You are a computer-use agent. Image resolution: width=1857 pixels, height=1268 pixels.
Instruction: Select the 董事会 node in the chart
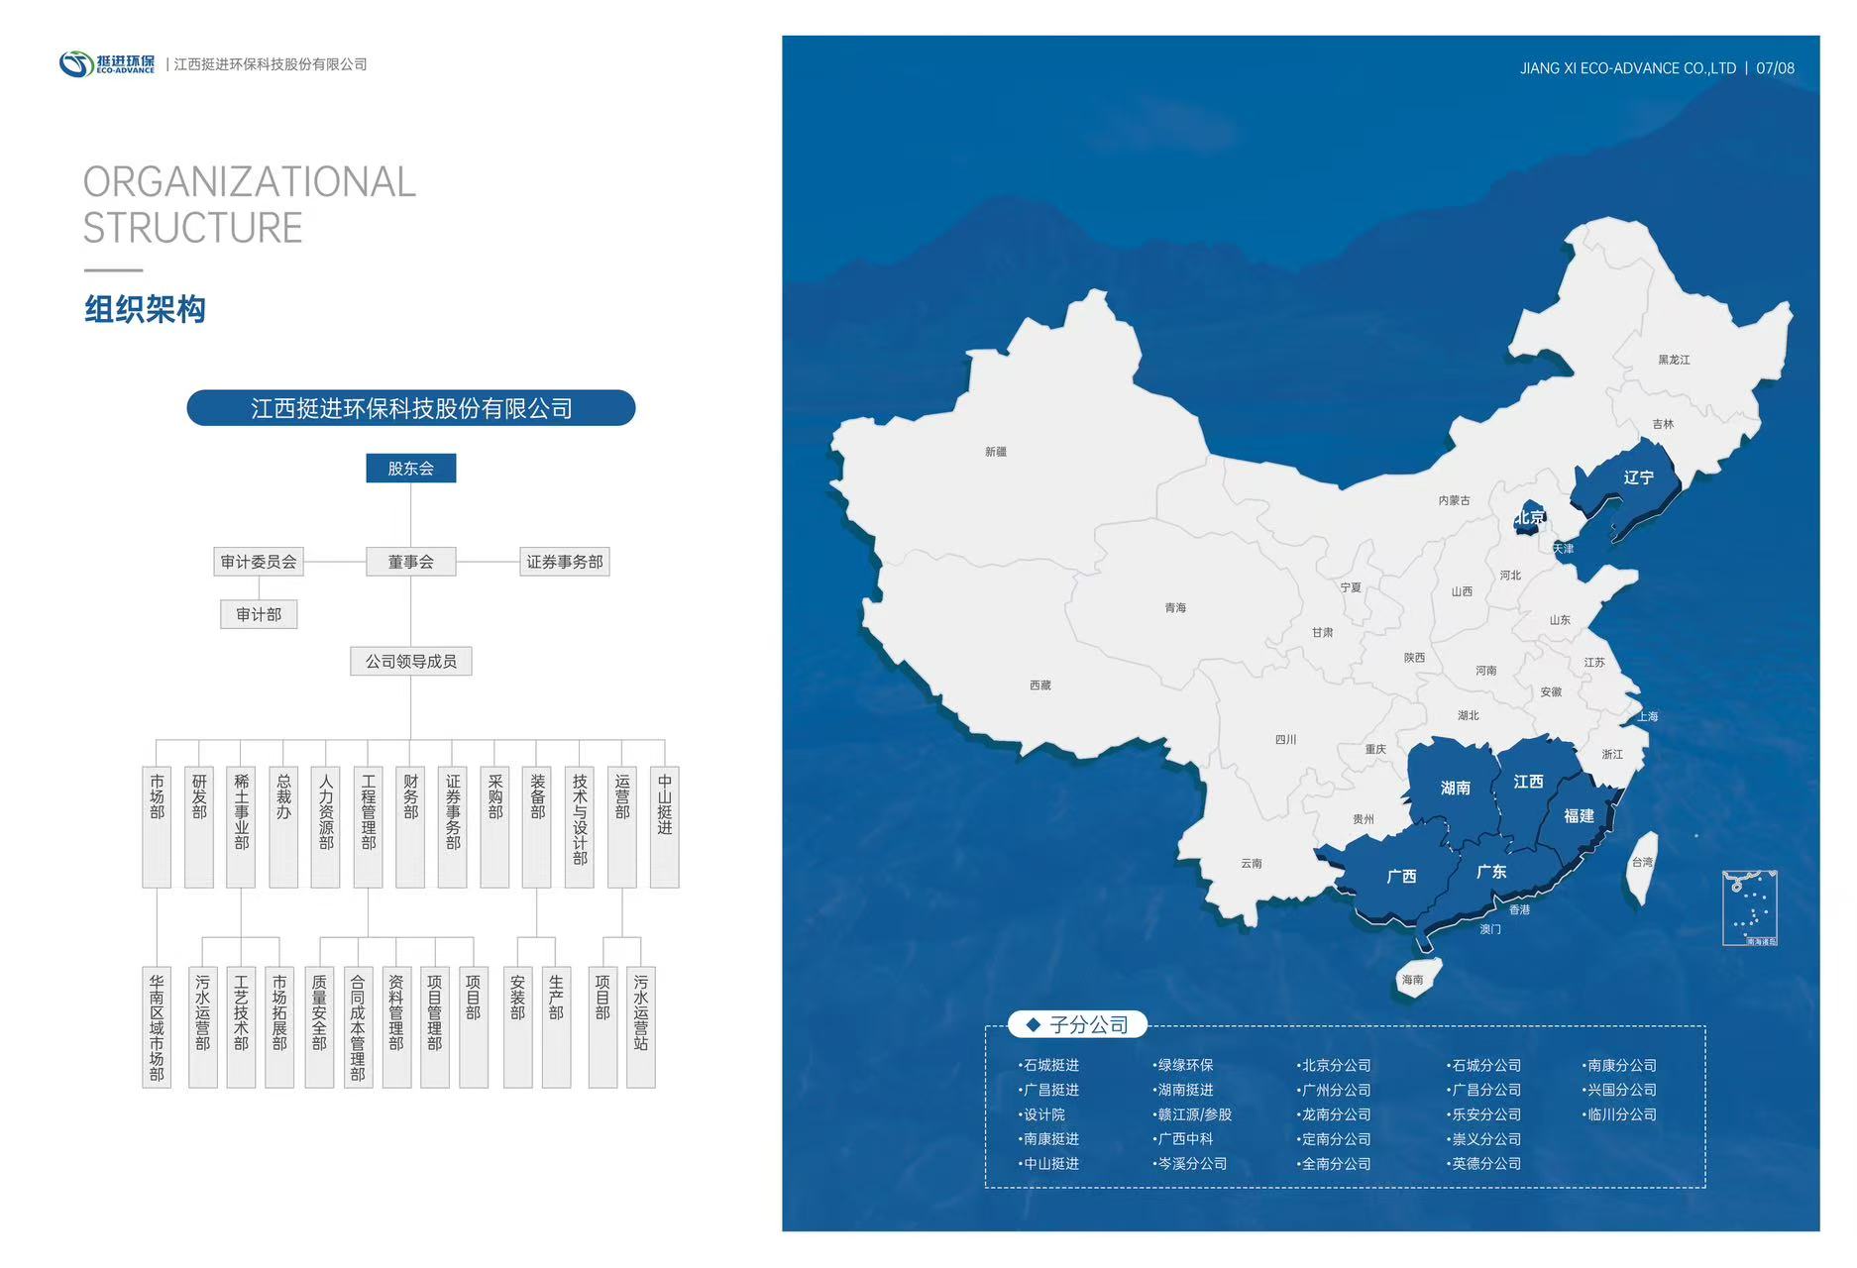(x=410, y=562)
